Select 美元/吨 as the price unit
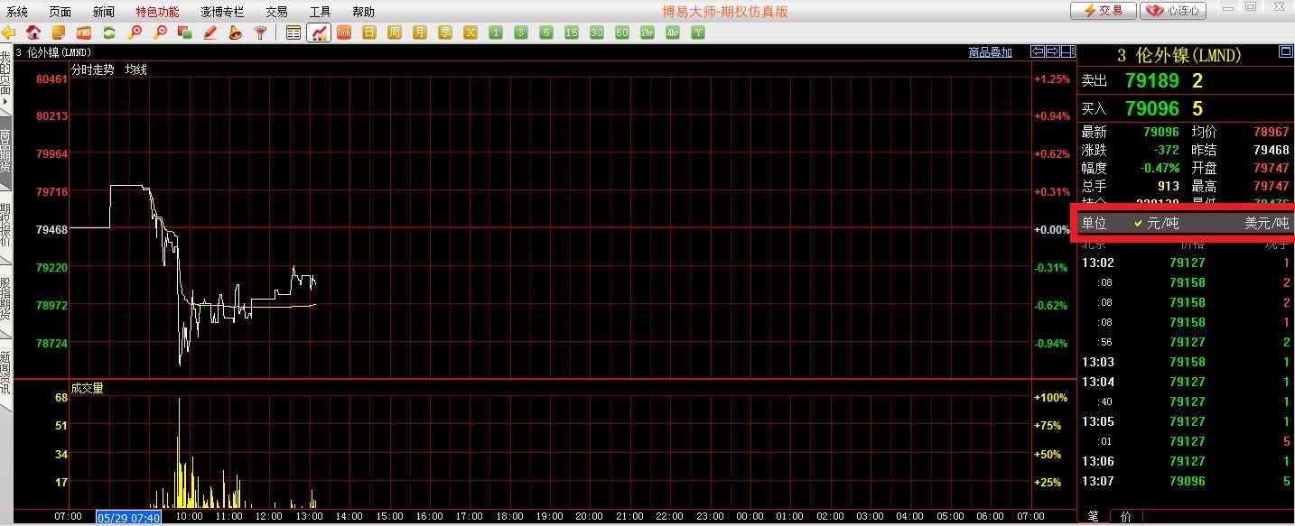The width and height of the screenshot is (1295, 526). (x=1265, y=223)
